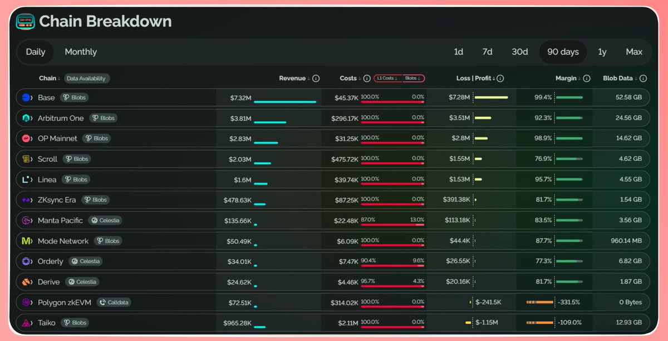The width and height of the screenshot is (668, 341).
Task: Open the OP Mainnet chain link
Action: click(57, 139)
